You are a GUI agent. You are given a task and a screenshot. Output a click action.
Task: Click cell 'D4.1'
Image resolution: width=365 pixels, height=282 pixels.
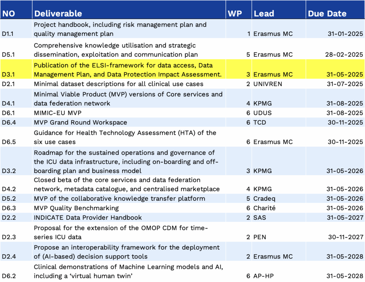[16, 98]
